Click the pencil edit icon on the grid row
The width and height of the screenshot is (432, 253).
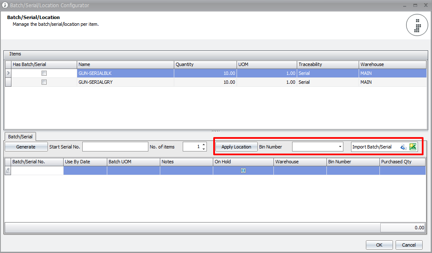tap(7, 170)
